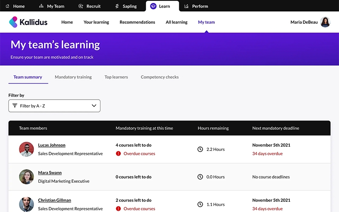339x212 pixels.
Task: Open Mara Swann's profile link
Action: (x=50, y=173)
